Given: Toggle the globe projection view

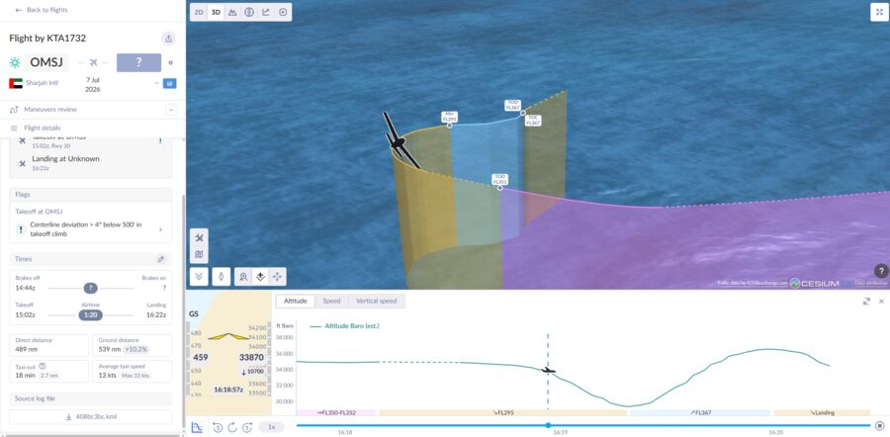Looking at the screenshot, I should coord(248,12).
